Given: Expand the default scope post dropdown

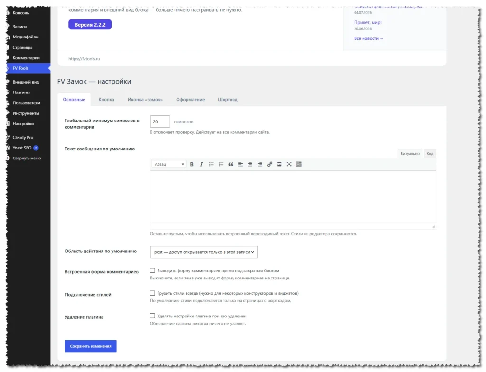Looking at the screenshot, I should click(x=204, y=252).
